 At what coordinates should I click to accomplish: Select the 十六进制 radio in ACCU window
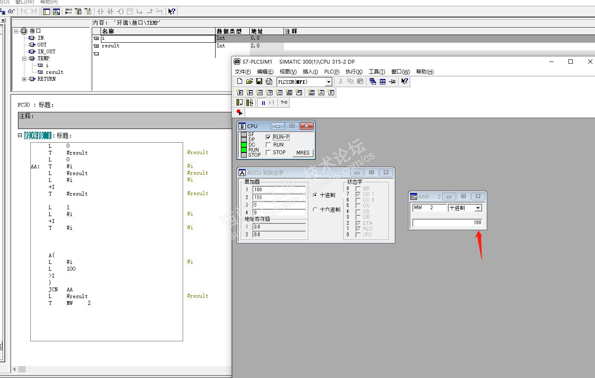coord(315,210)
